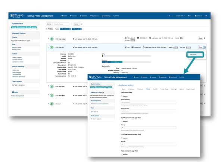Open Templates list under Device handling
Viewport: 224px width, 162px height.
click(16, 74)
